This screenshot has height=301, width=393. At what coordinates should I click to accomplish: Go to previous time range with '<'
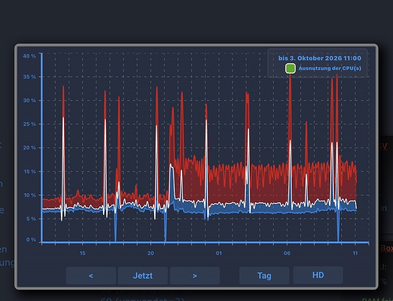tap(91, 276)
